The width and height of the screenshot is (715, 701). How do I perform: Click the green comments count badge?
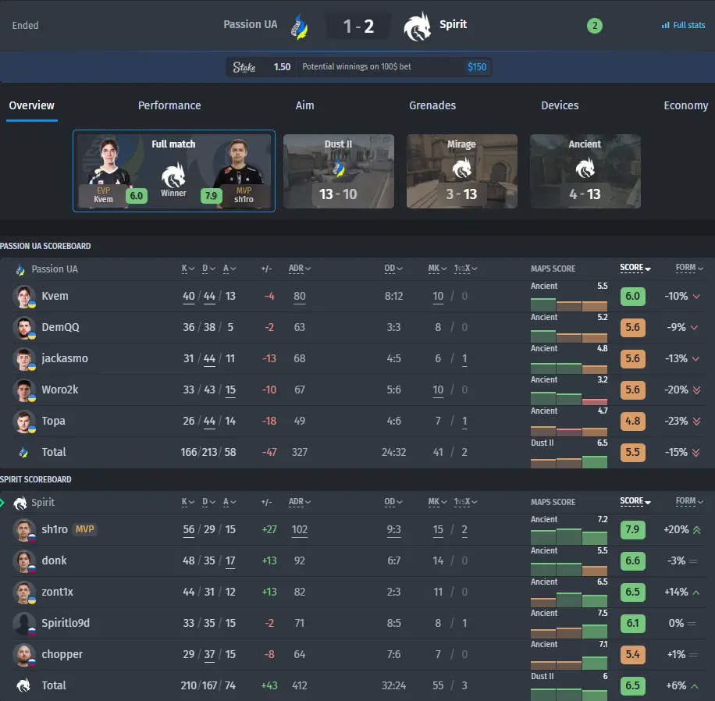[595, 26]
